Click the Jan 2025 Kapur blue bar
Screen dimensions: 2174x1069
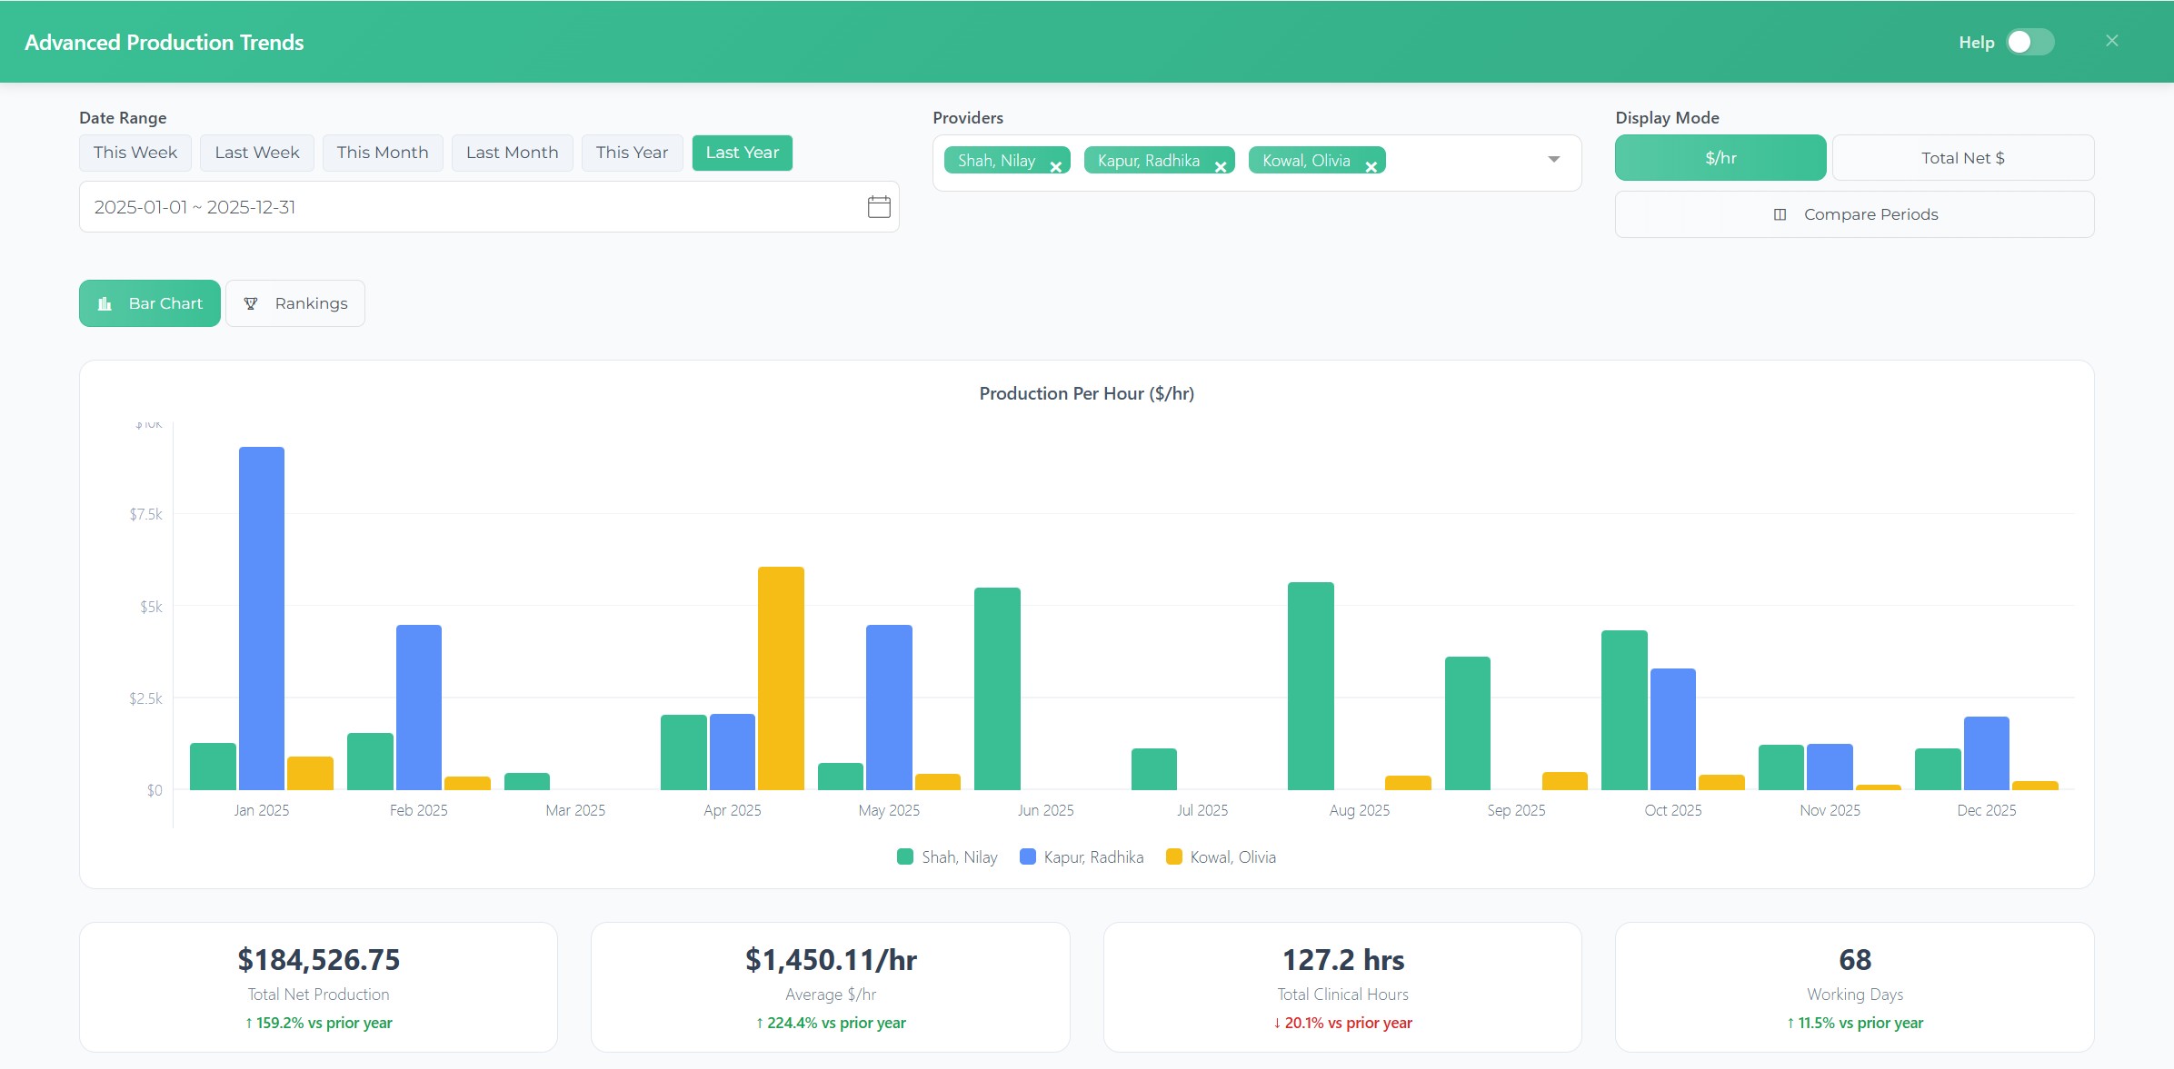262,618
